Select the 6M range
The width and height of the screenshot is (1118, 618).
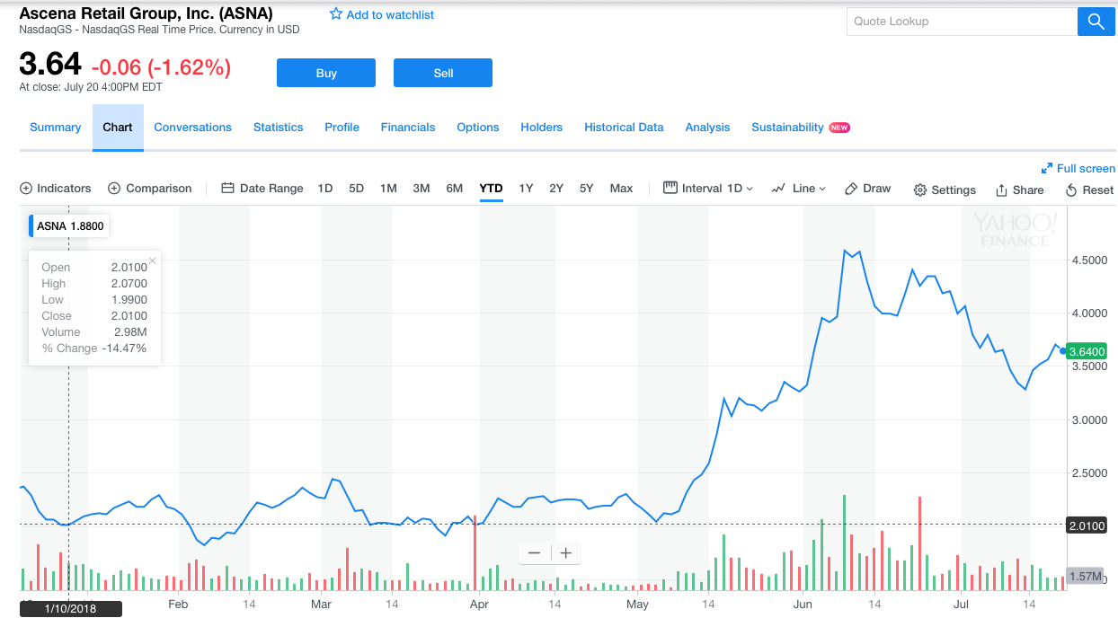[455, 189]
